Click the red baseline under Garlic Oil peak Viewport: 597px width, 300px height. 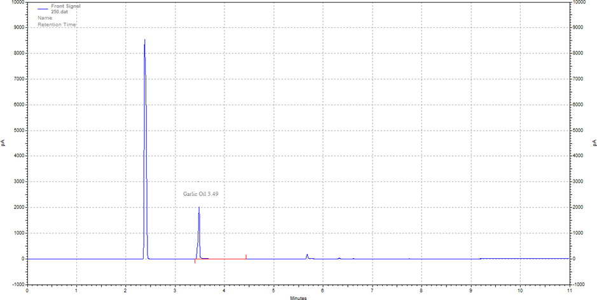click(x=223, y=259)
